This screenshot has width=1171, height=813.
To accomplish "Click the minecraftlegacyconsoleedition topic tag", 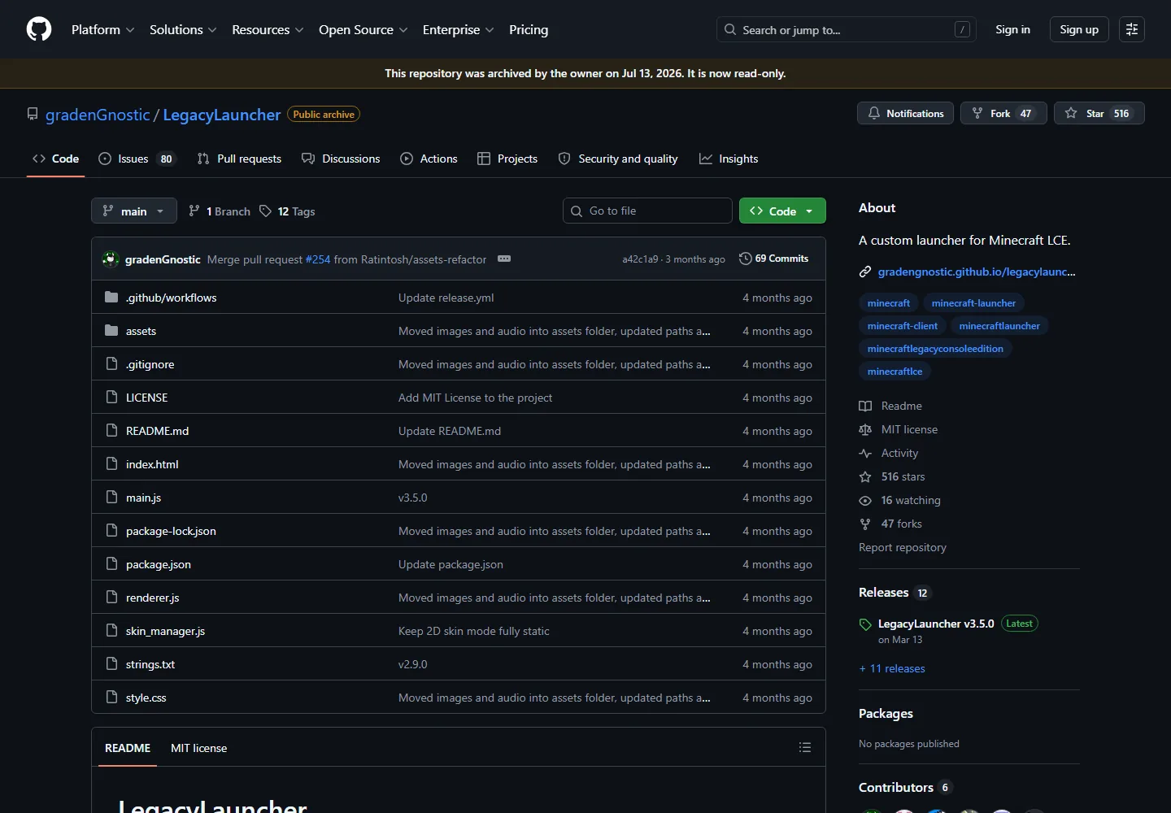I will (935, 349).
